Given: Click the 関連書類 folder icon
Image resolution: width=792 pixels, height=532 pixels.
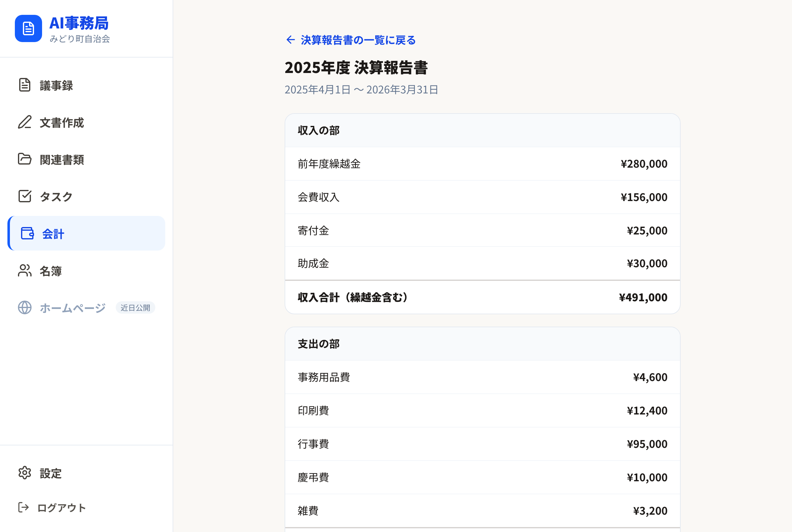Looking at the screenshot, I should [25, 159].
